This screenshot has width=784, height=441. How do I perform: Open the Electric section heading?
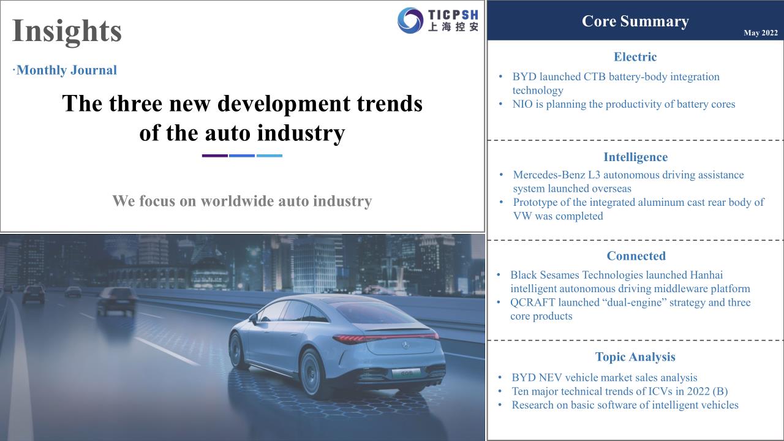point(635,57)
